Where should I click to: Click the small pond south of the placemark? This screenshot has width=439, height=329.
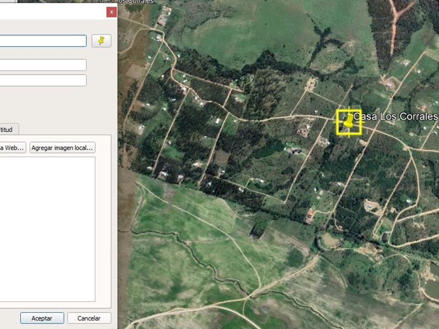pos(327,241)
